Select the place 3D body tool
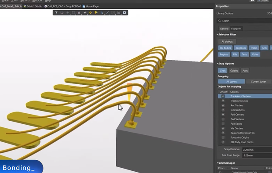The height and width of the screenshot is (173, 272). coord(85,13)
